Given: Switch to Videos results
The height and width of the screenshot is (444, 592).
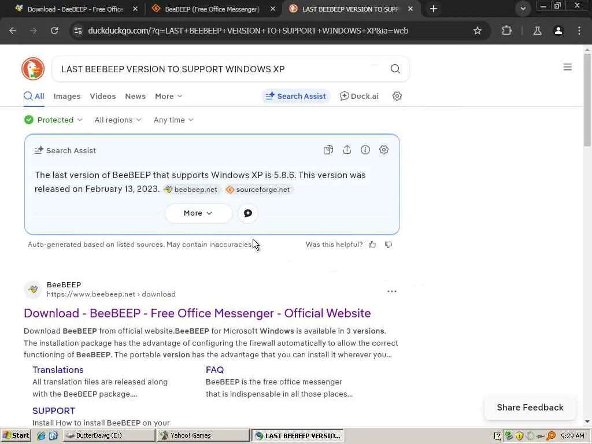Looking at the screenshot, I should pyautogui.click(x=103, y=97).
